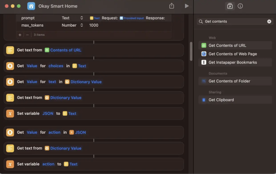Click the Instapaper icon
276x174 pixels.
click(204, 62)
